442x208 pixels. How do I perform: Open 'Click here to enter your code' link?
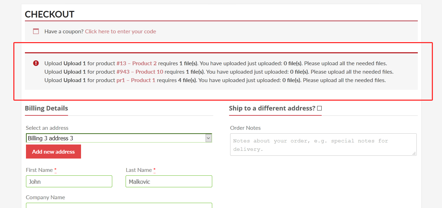(x=120, y=31)
